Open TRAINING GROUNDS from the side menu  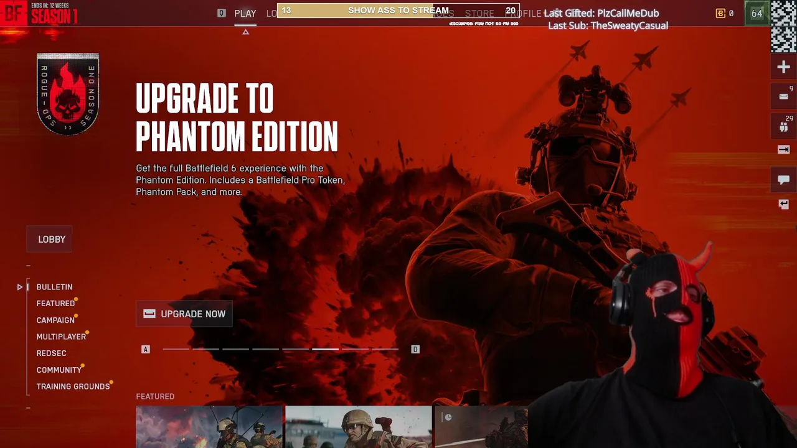pyautogui.click(x=73, y=386)
